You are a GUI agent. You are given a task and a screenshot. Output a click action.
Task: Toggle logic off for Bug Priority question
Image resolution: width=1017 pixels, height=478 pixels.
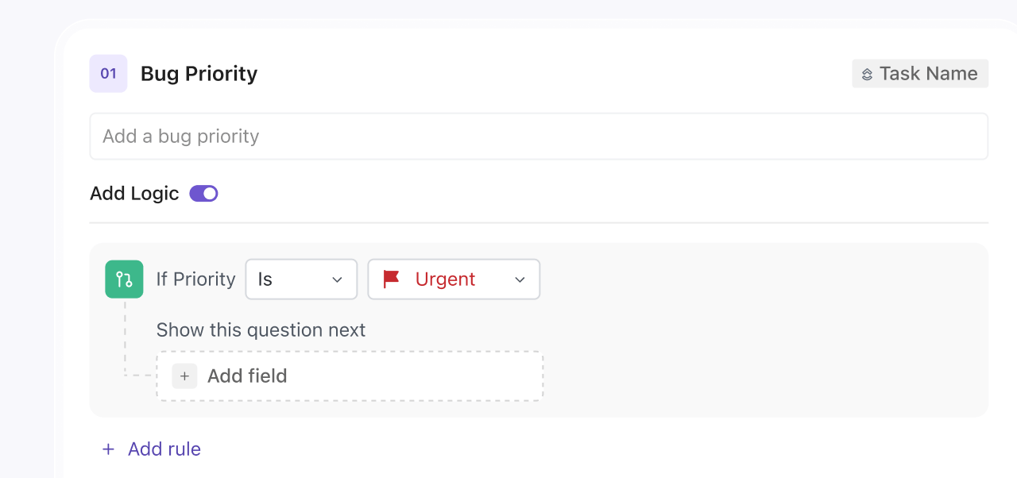click(x=203, y=193)
